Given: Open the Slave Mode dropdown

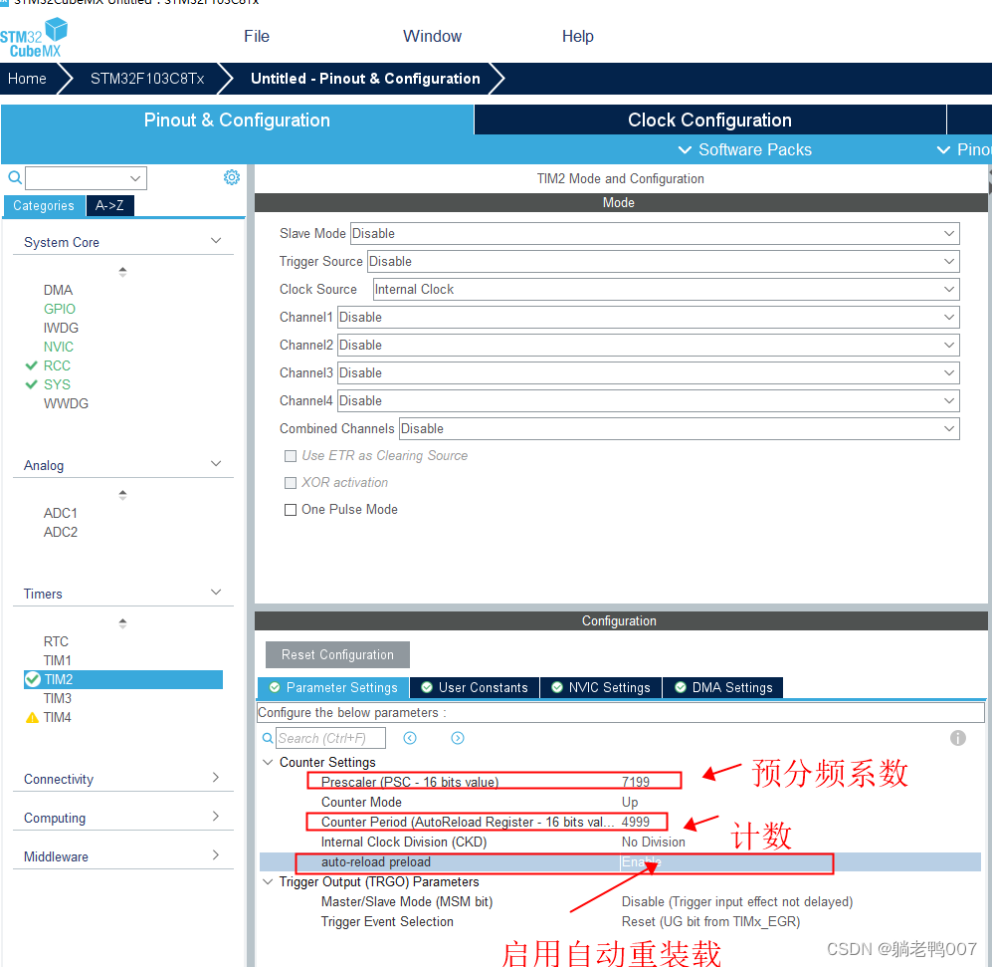Looking at the screenshot, I should click(x=655, y=234).
